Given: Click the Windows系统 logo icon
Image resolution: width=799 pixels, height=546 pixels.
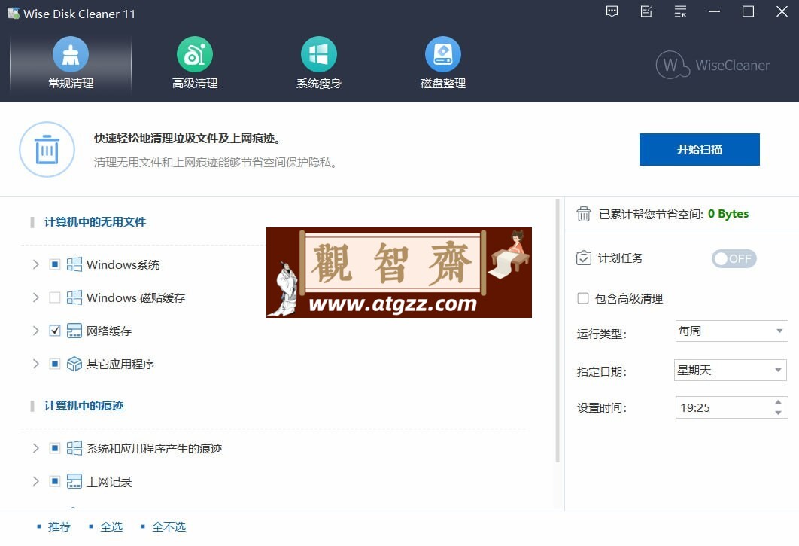Looking at the screenshot, I should [x=74, y=264].
